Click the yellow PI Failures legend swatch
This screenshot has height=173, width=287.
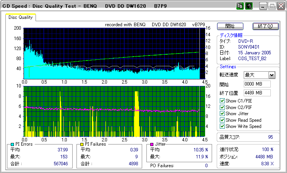pos(82,144)
